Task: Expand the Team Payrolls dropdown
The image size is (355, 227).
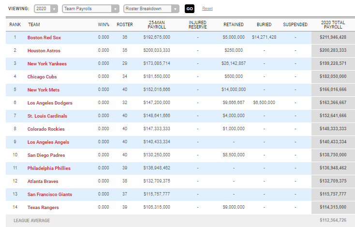Action: point(90,9)
